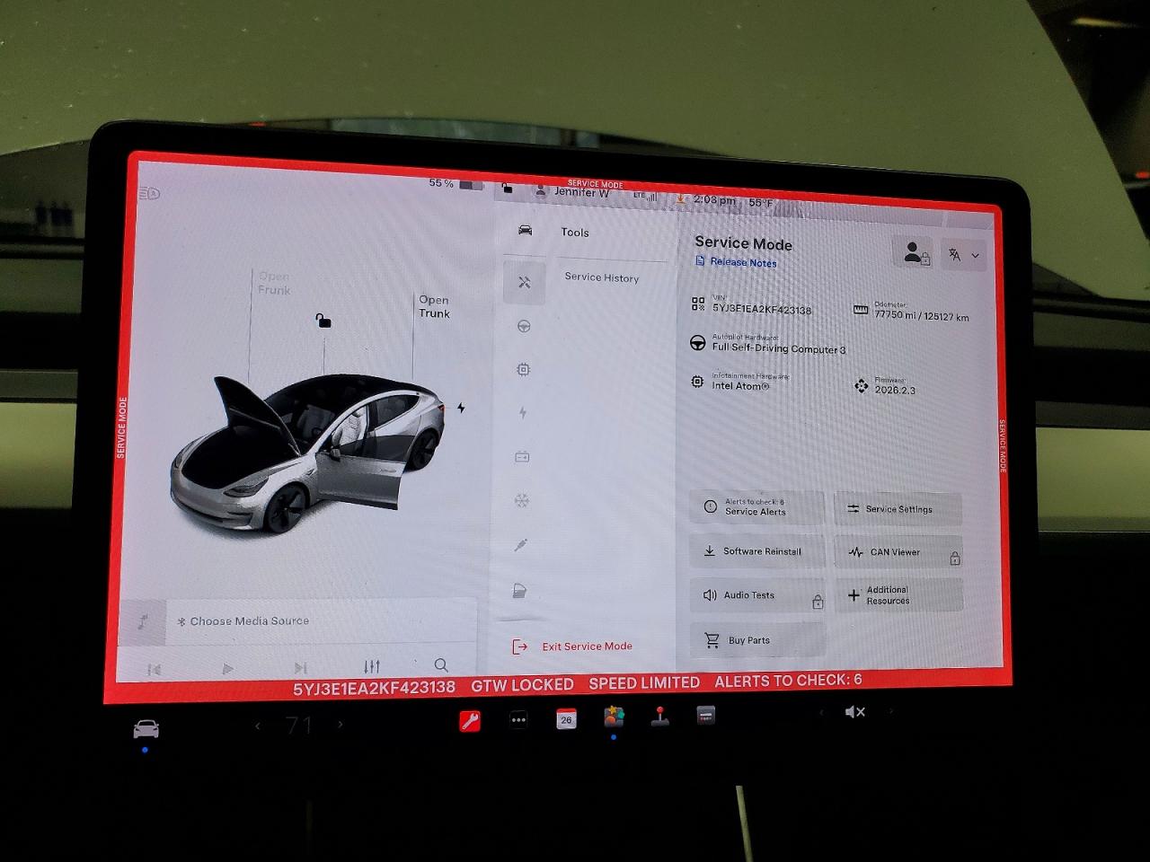The width and height of the screenshot is (1150, 862).
Task: Open the Calendar app in the dock
Action: pyautogui.click(x=566, y=719)
